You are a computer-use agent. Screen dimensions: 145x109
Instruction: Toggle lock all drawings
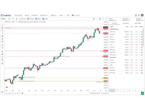point(2,57)
